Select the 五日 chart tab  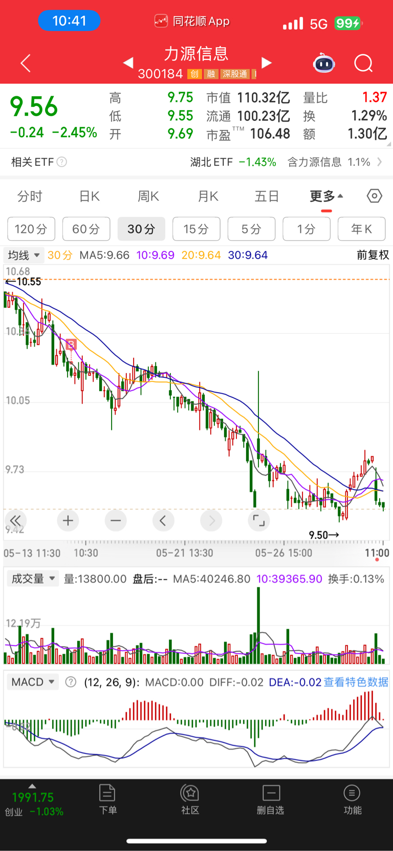pyautogui.click(x=267, y=197)
